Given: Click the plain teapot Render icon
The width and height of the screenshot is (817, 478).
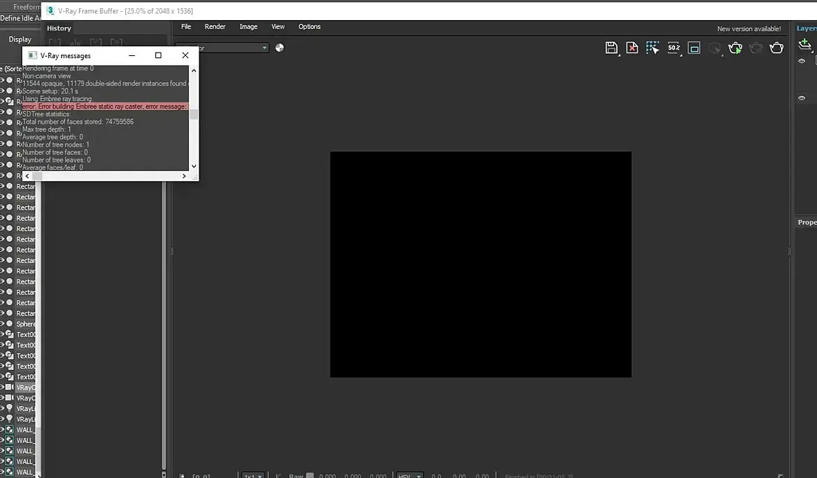Looking at the screenshot, I should tap(776, 48).
